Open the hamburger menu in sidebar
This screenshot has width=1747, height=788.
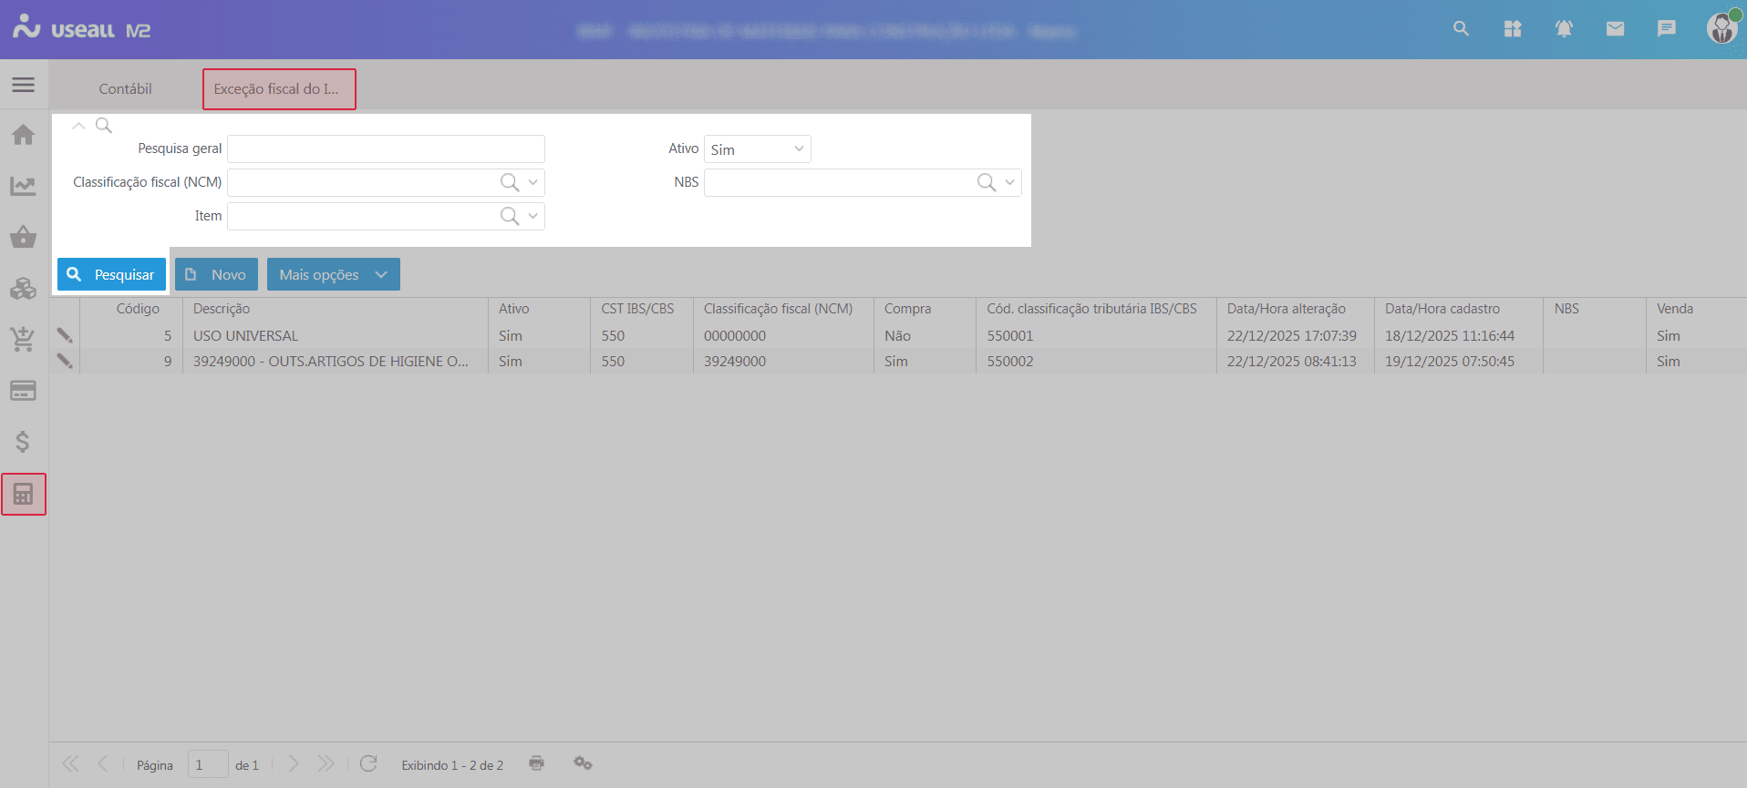click(24, 85)
